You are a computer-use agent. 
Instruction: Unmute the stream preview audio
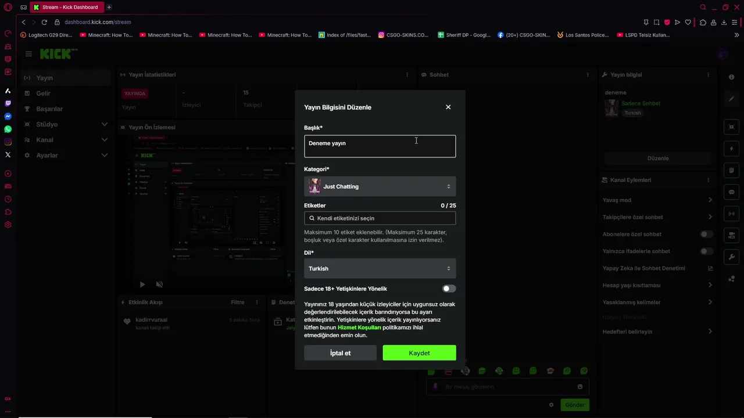[159, 284]
